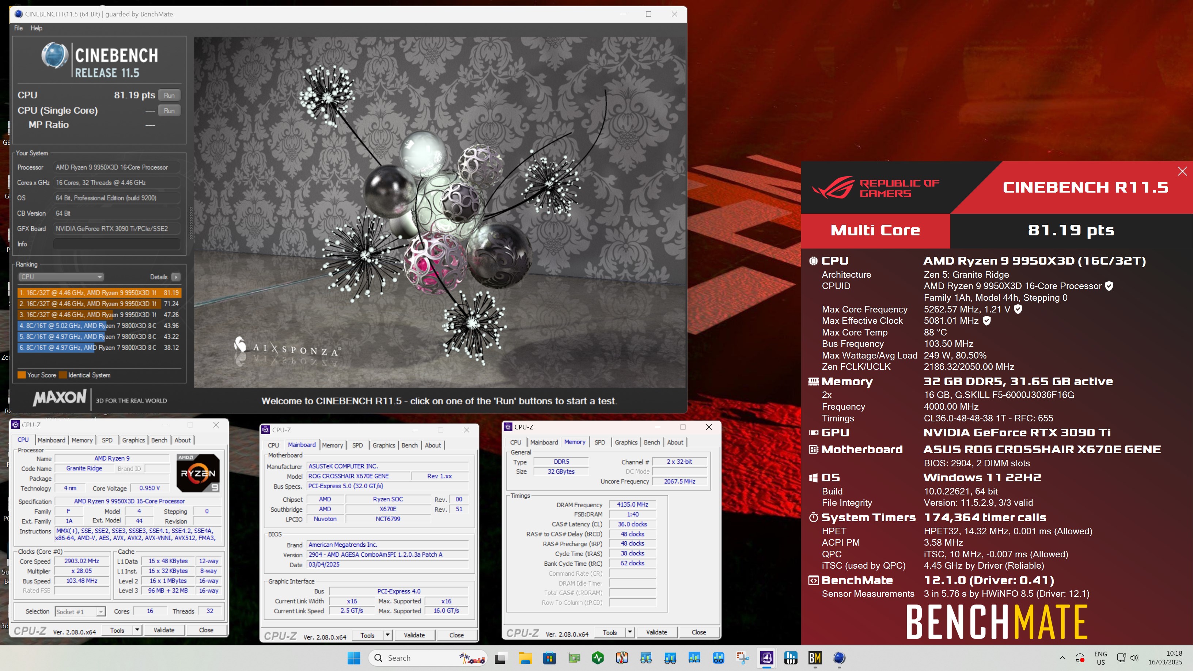The image size is (1193, 671).
Task: Open the green circuit board GPU utility icon
Action: (574, 657)
